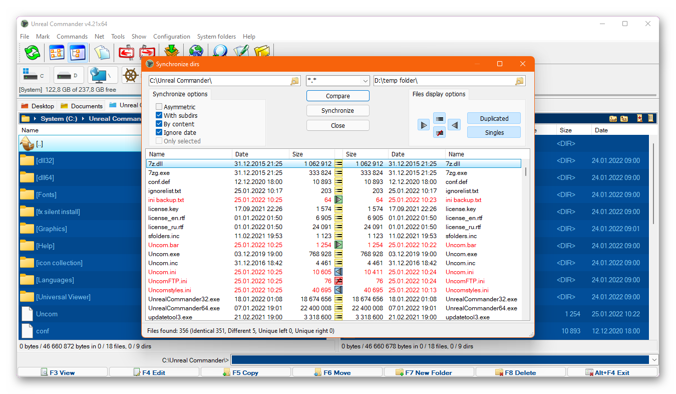This screenshot has height=394, width=676.
Task: Toggle the show-different-files display button
Action: click(439, 133)
